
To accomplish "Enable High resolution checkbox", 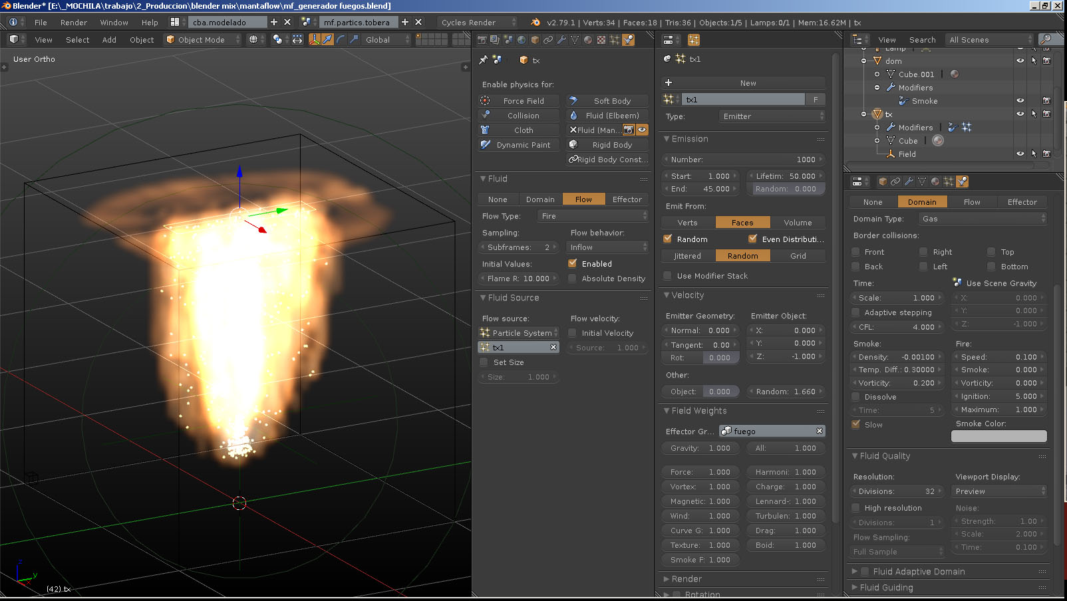I will pyautogui.click(x=856, y=508).
